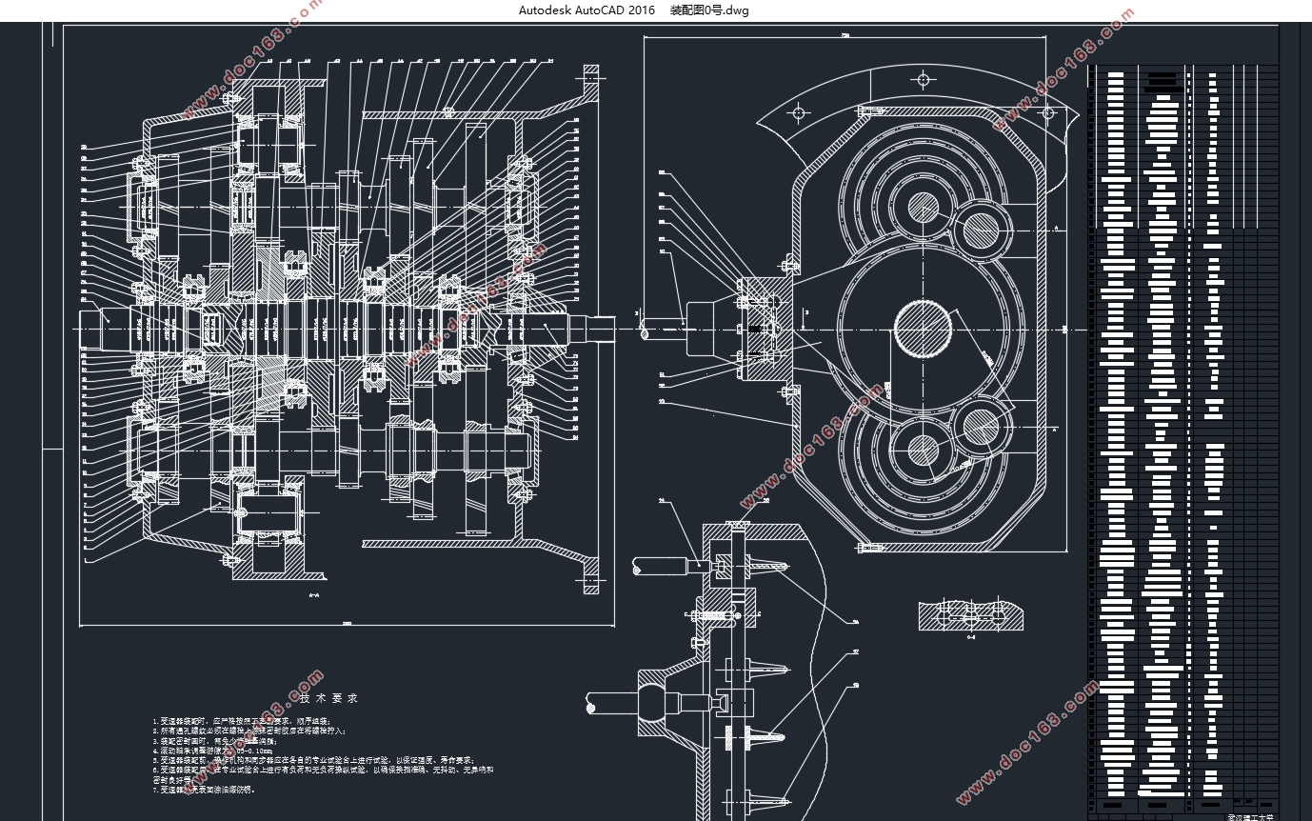This screenshot has height=821, width=1312.
Task: Click the Autodesk AutoCAD 2016 title text
Action: pyautogui.click(x=586, y=10)
